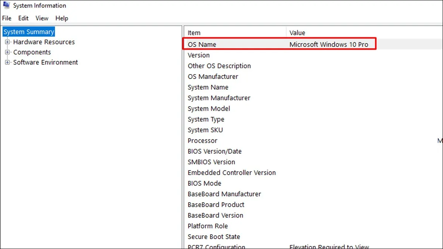Open the Edit menu
Viewport: 443px width, 249px height.
click(23, 18)
